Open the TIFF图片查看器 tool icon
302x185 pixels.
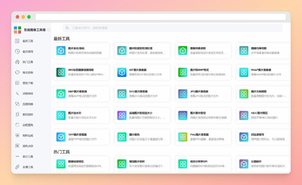61,137
